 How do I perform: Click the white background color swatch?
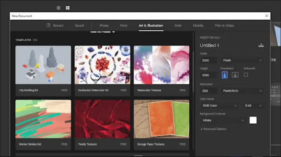253,120
